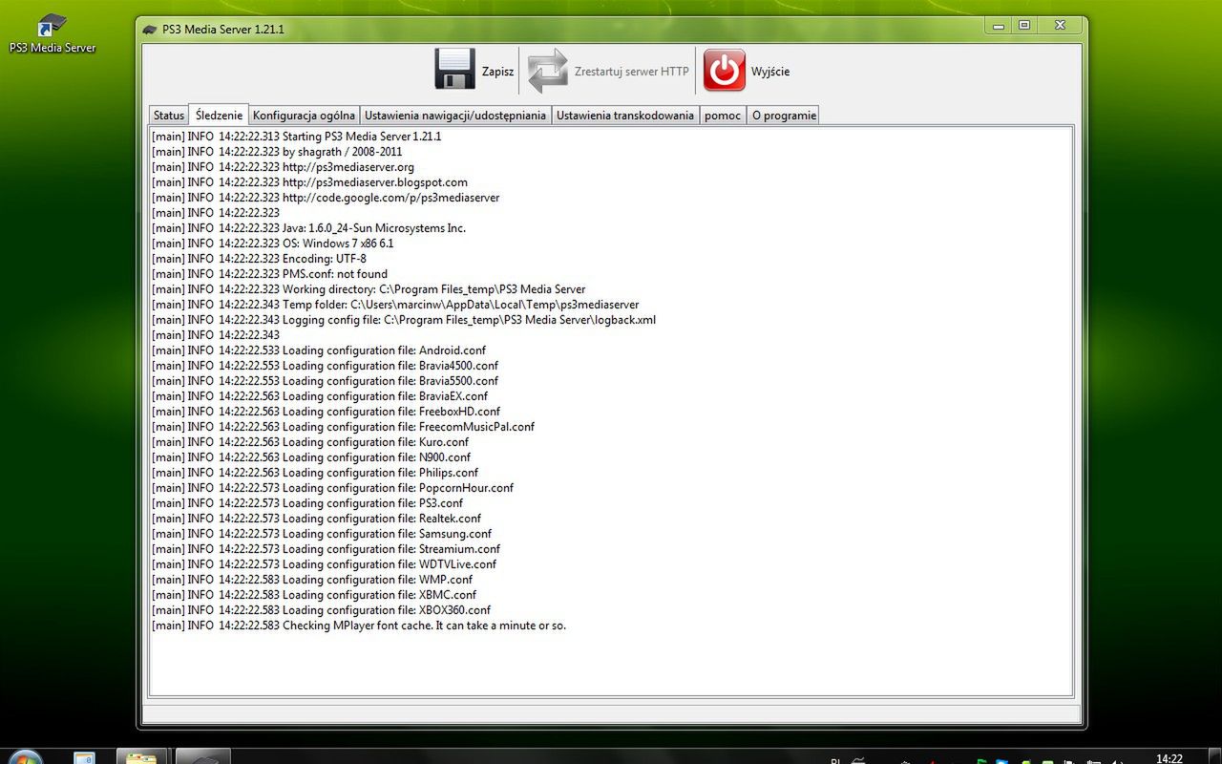Open the PS3 Media Server desktop shortcut
Viewport: 1222px width, 764px height.
point(53,34)
